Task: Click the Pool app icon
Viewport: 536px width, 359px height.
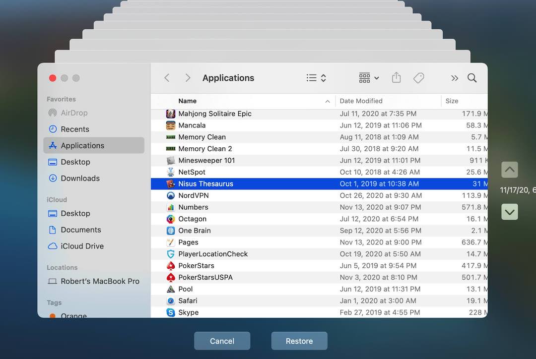Action: pyautogui.click(x=171, y=289)
